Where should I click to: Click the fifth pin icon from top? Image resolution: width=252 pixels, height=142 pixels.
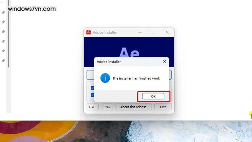pos(3,51)
